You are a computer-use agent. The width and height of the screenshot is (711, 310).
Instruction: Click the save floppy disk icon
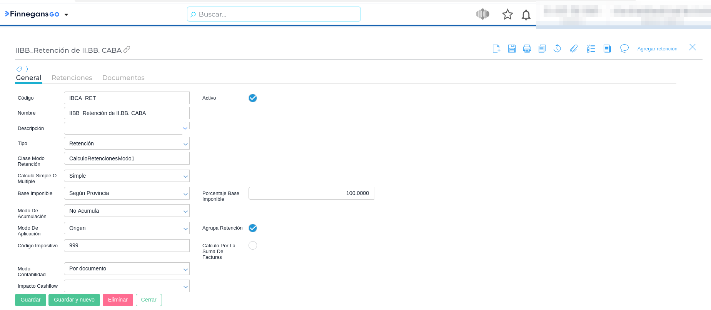512,48
